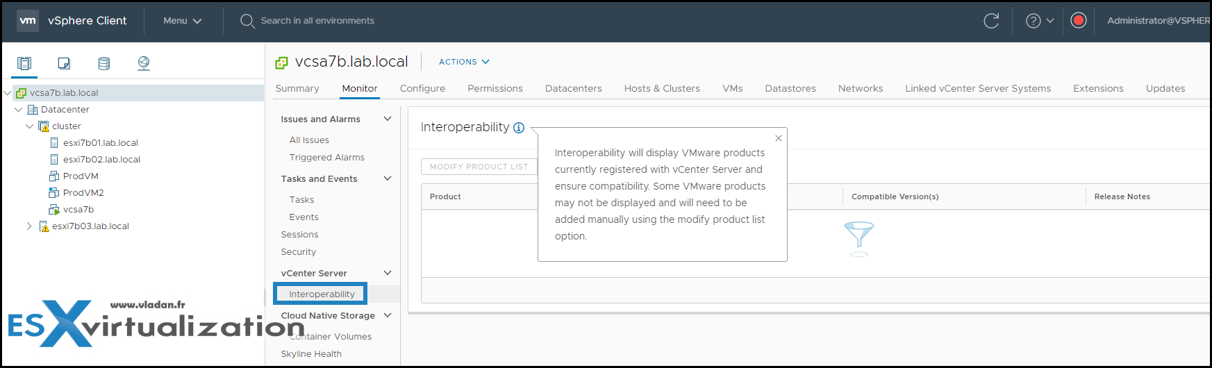Switch to the Monitor tab

pyautogui.click(x=360, y=89)
